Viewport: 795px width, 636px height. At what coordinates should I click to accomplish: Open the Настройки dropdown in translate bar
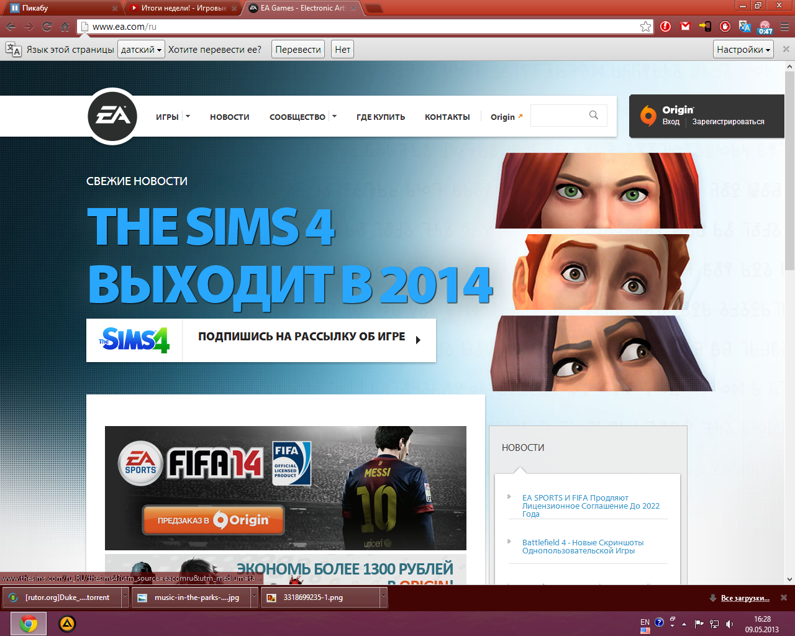743,50
